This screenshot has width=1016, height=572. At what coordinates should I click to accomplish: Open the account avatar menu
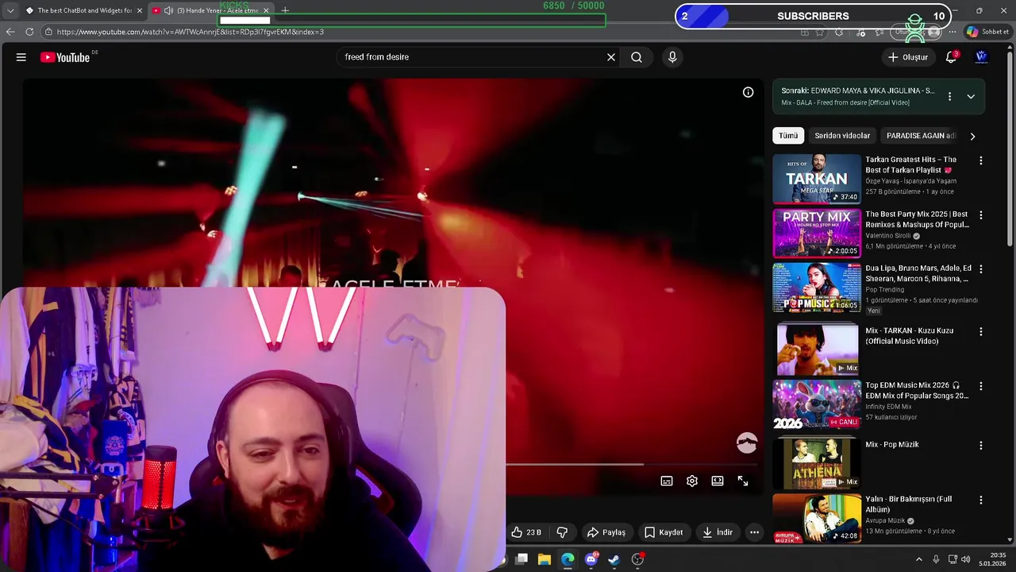pyautogui.click(x=981, y=57)
